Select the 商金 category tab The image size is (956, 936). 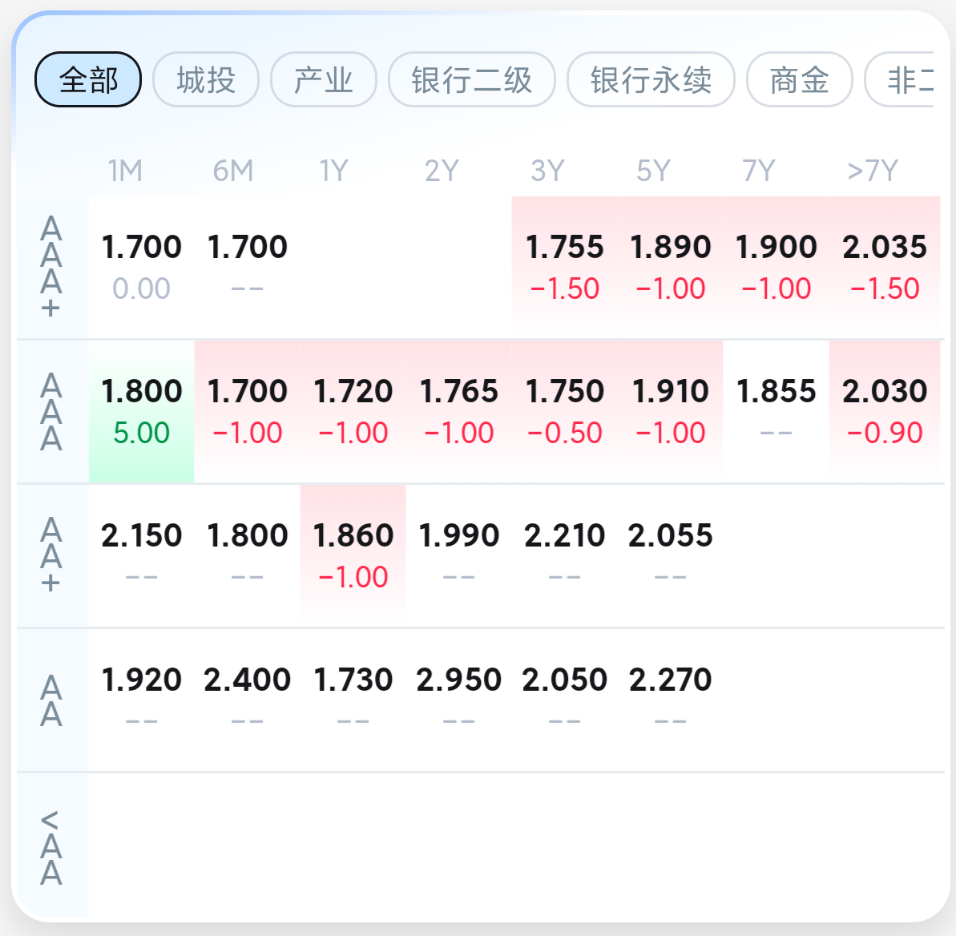(x=799, y=79)
